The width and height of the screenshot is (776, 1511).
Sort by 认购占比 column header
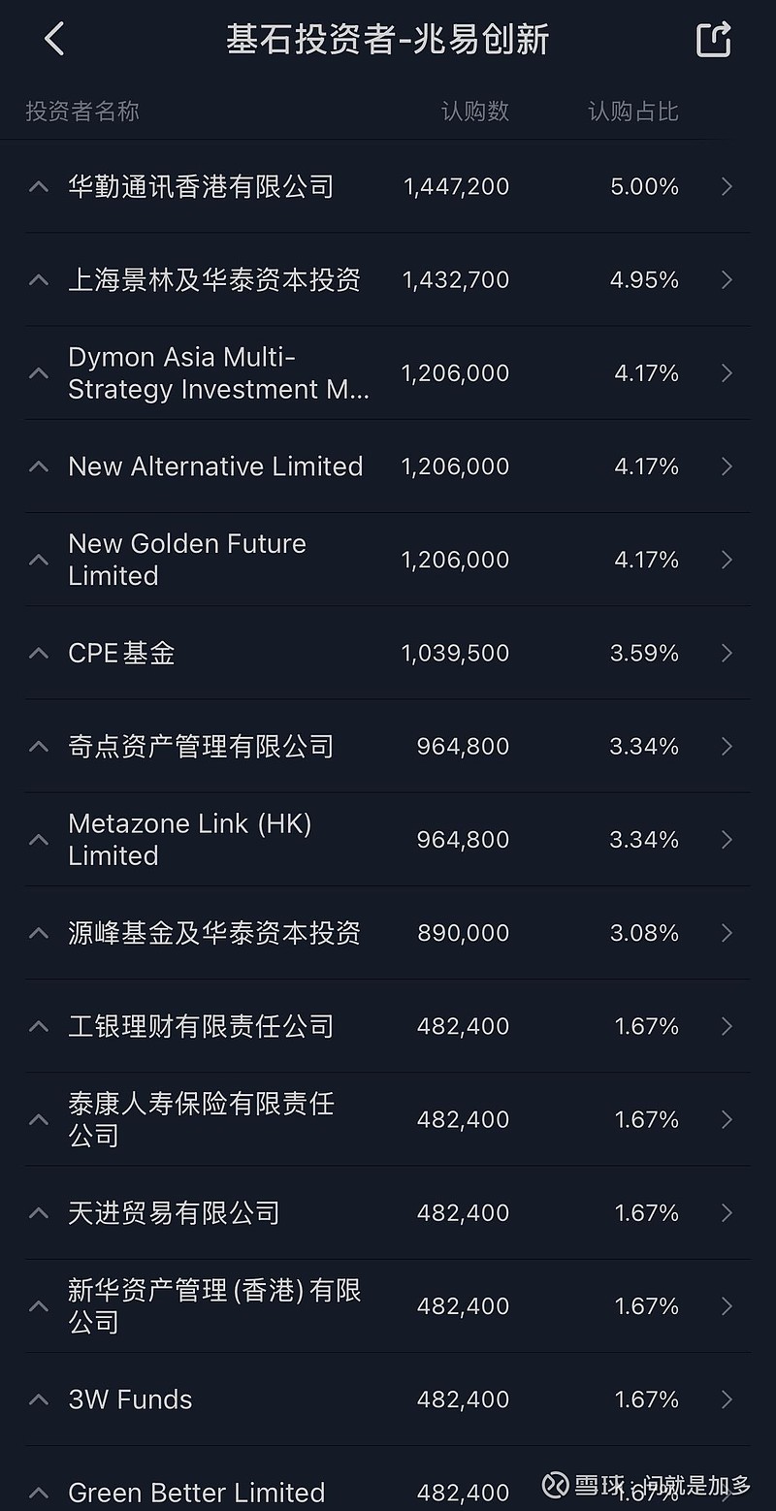632,112
